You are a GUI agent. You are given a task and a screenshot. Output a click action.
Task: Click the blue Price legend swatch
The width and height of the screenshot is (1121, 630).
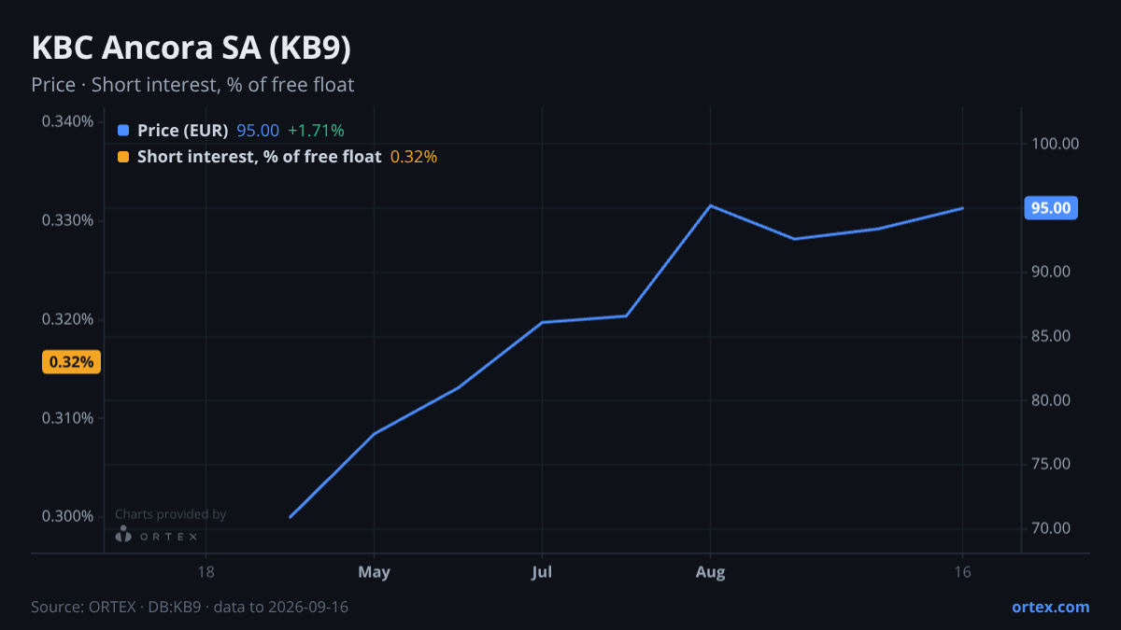(123, 131)
